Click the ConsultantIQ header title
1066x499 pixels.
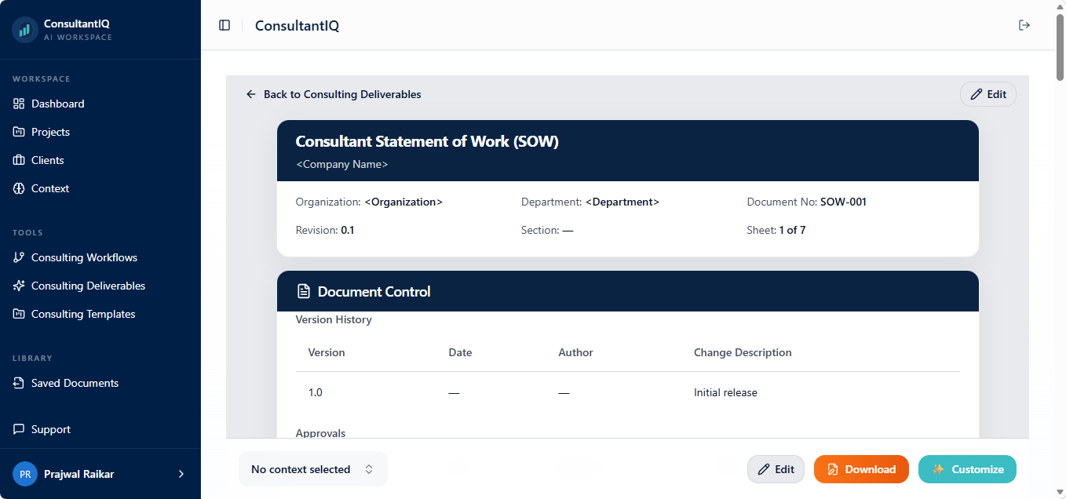(x=297, y=25)
